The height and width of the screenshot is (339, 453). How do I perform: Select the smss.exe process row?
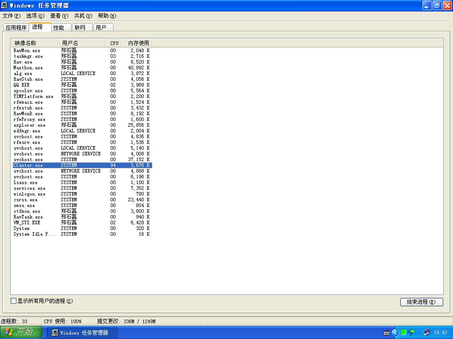tap(82, 206)
